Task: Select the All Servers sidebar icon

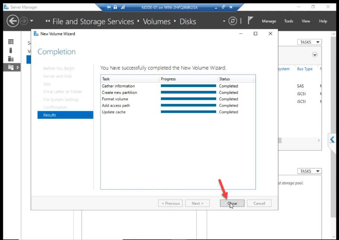Action: (x=11, y=59)
